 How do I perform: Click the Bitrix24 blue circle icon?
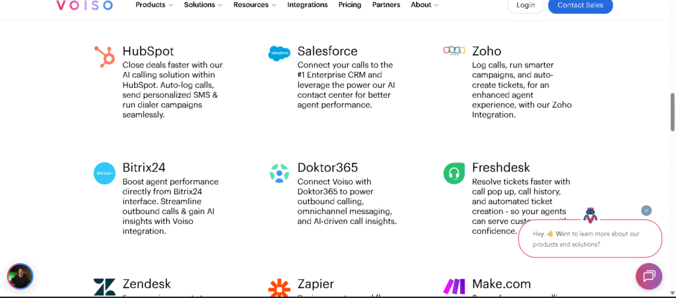(104, 173)
